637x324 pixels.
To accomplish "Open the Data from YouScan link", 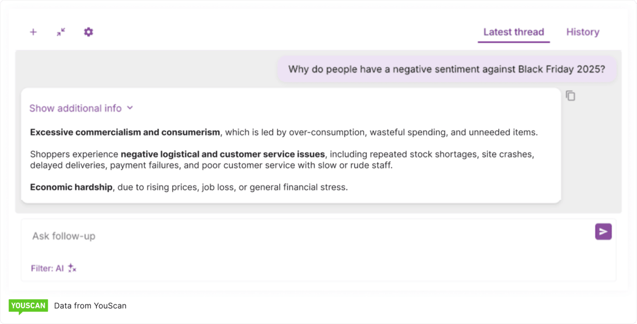I will (x=90, y=306).
